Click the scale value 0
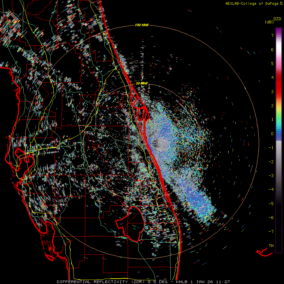 tap(272, 134)
